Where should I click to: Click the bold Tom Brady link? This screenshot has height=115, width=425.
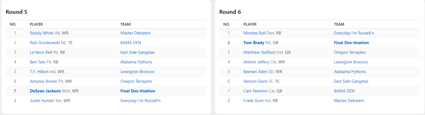click(x=254, y=43)
